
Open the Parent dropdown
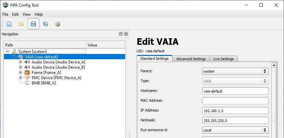[235, 71]
